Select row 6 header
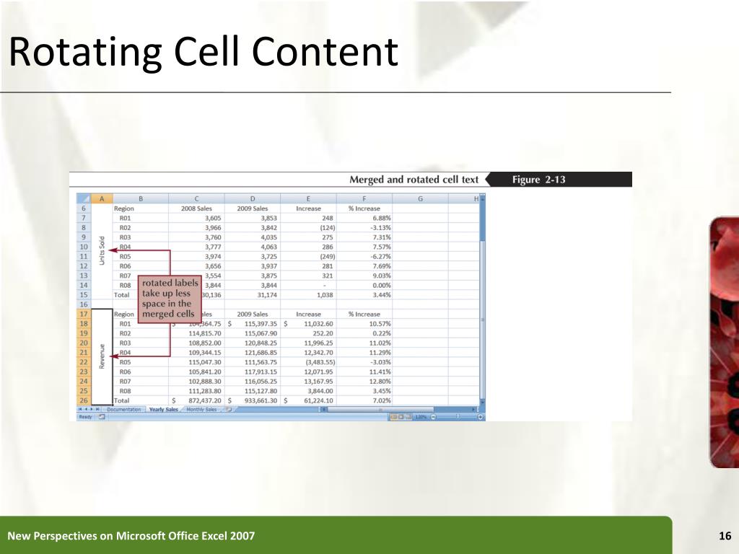Image resolution: width=739 pixels, height=554 pixels. click(84, 208)
